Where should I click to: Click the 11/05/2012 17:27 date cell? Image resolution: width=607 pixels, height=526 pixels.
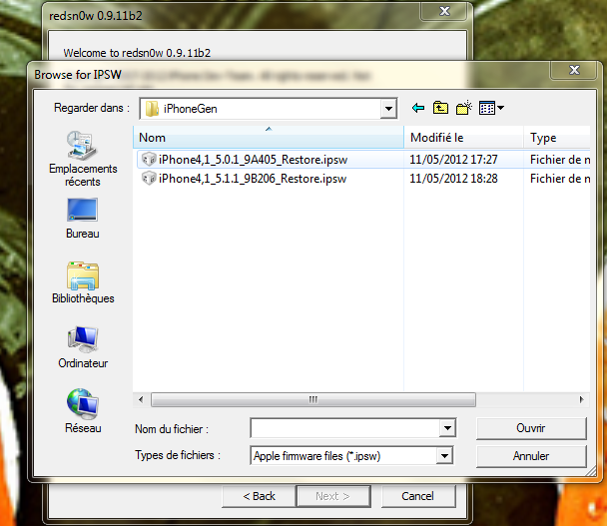click(453, 160)
